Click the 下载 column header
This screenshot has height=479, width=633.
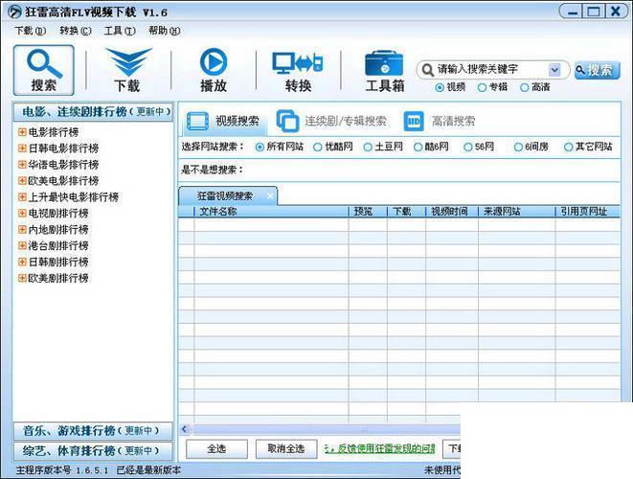[x=406, y=211]
